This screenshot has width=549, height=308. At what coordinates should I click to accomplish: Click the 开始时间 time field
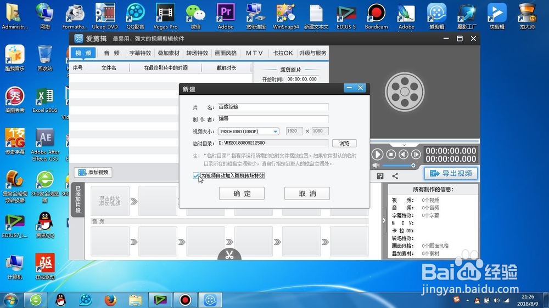pos(302,79)
